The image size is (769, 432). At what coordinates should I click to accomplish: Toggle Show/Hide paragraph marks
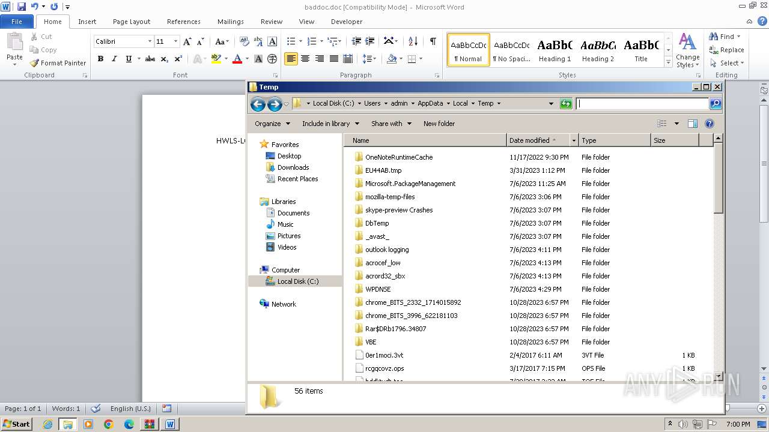point(433,41)
